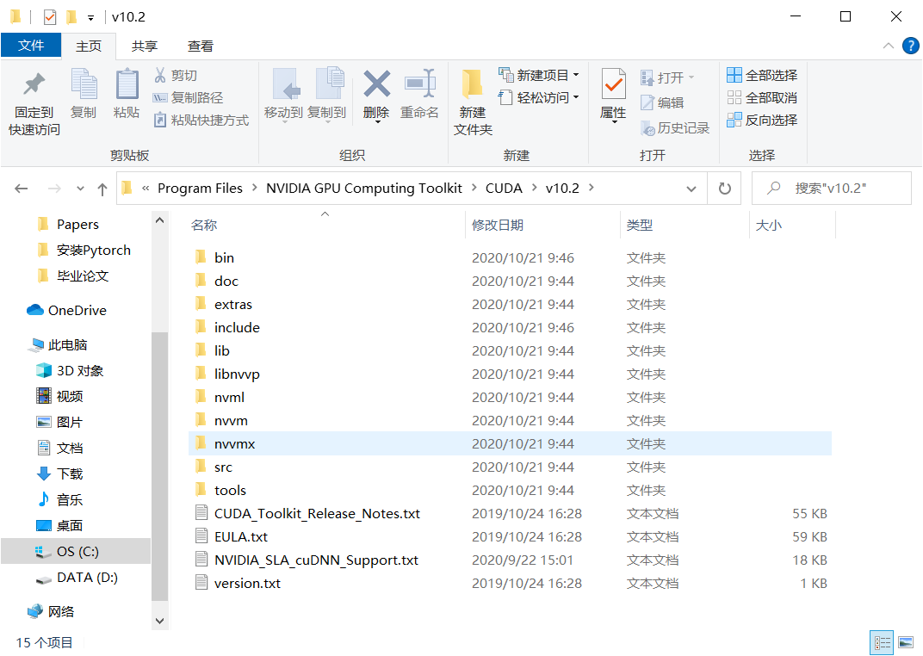Viewport: 923px width, 656px height.
Task: Open 网络 Network in sidebar
Action: [51, 611]
